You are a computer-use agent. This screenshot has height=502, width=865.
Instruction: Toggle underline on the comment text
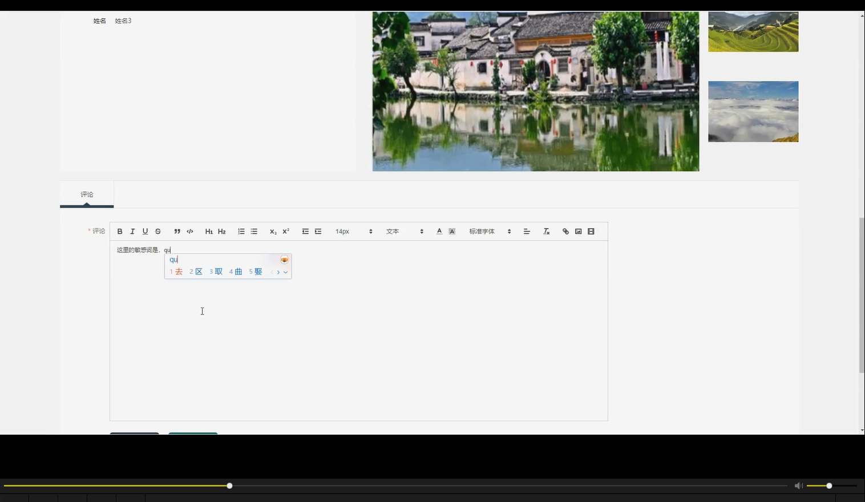pyautogui.click(x=145, y=231)
